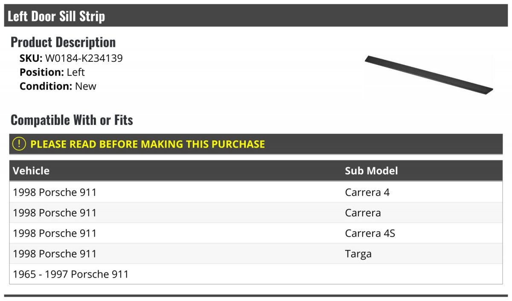
Task: Click the PLEASE READ BEFORE MAKING THIS PURCHASE banner
Action: coord(256,144)
